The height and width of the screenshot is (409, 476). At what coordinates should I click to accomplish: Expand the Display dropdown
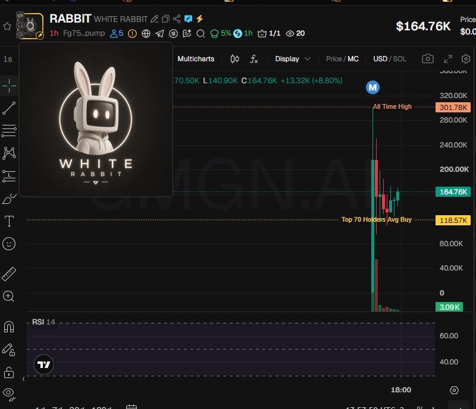pos(293,59)
